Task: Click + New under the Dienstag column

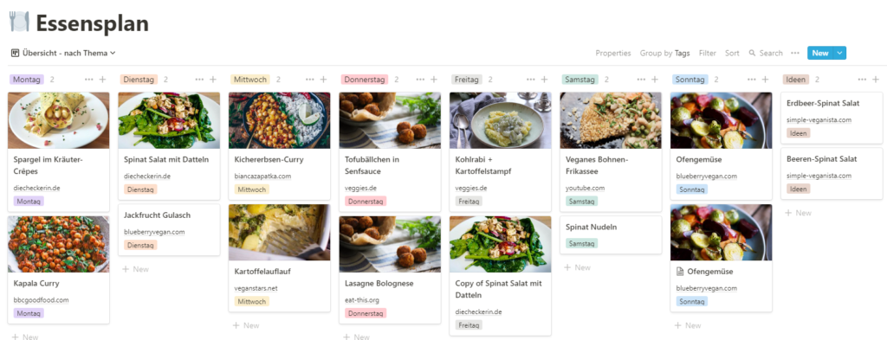Action: pyautogui.click(x=136, y=269)
